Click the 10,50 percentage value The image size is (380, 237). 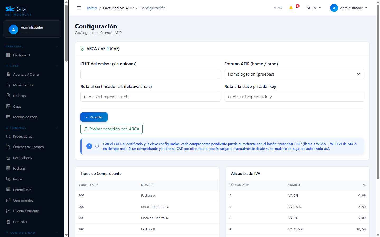[x=361, y=229]
